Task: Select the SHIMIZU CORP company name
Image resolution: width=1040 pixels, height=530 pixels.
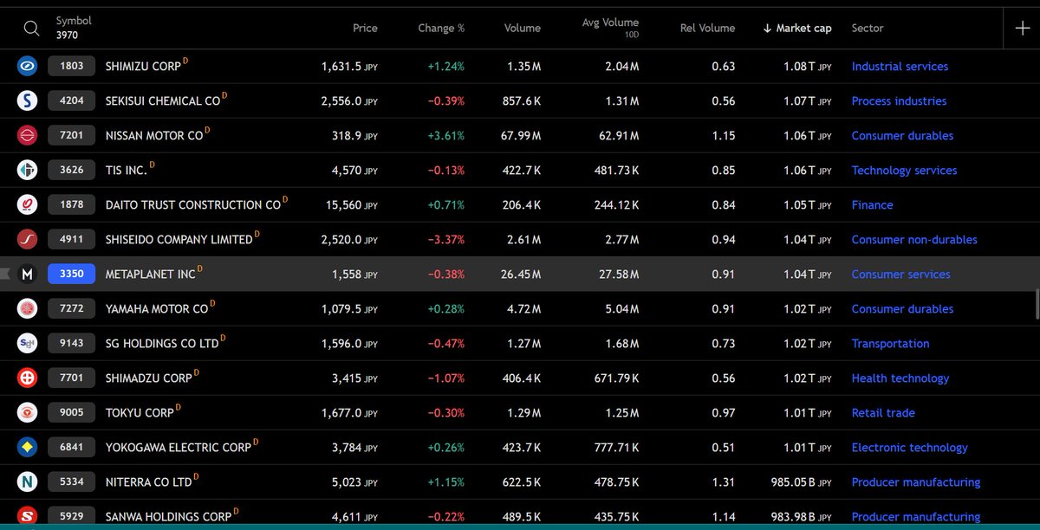Action: point(143,67)
